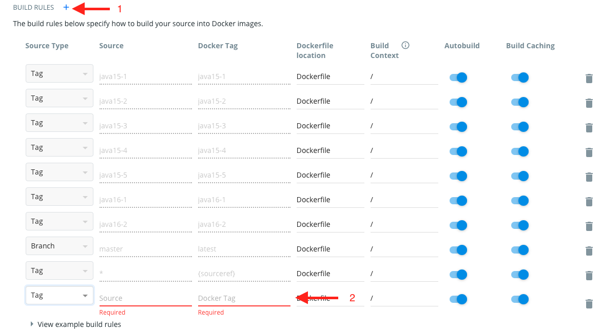Delete the java15-1 build rule
This screenshot has width=601, height=329.
pyautogui.click(x=589, y=79)
